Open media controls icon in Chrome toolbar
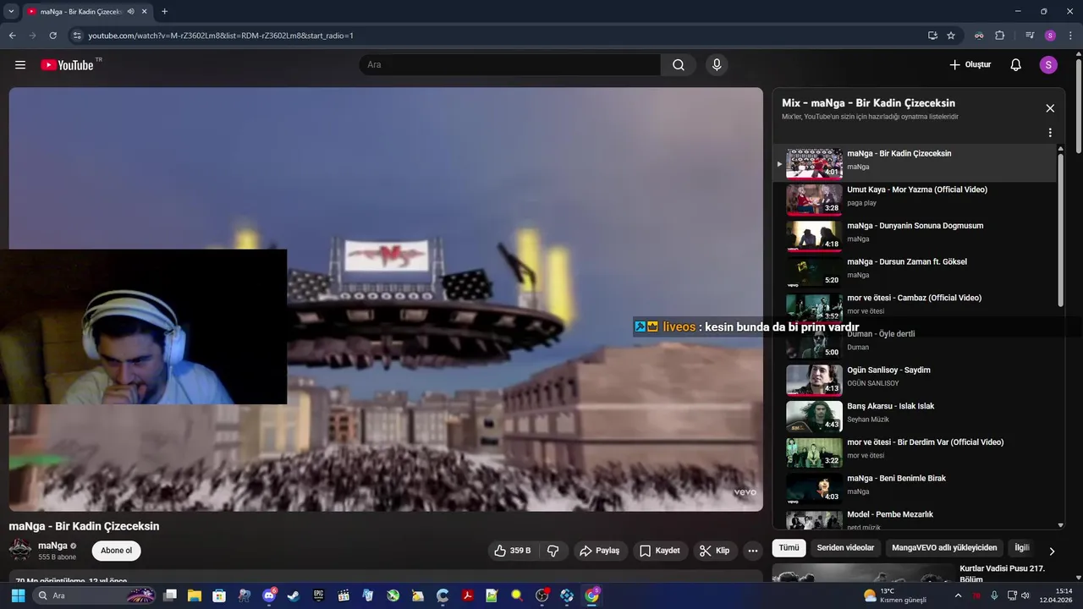 pyautogui.click(x=1030, y=36)
